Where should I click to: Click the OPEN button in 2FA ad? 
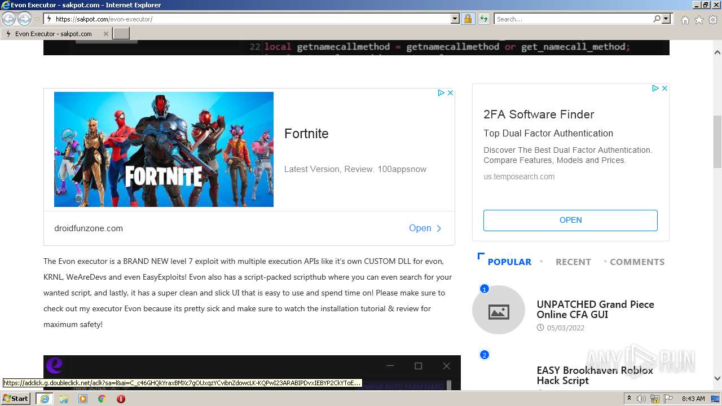click(x=570, y=220)
